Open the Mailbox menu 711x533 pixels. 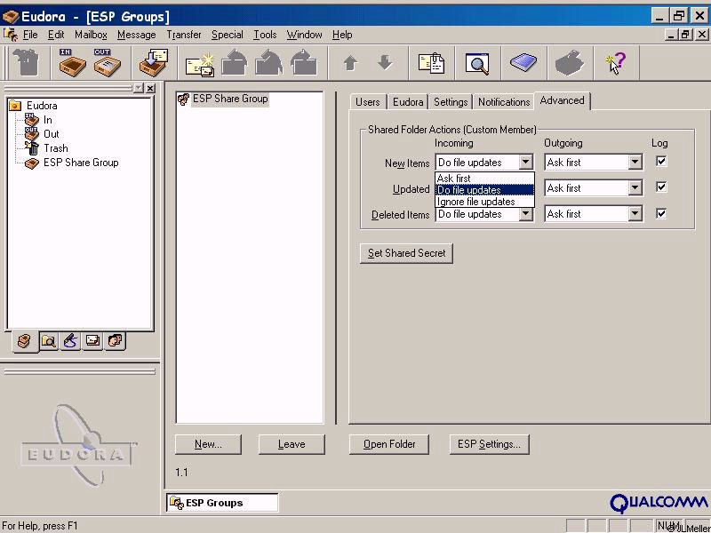91,35
